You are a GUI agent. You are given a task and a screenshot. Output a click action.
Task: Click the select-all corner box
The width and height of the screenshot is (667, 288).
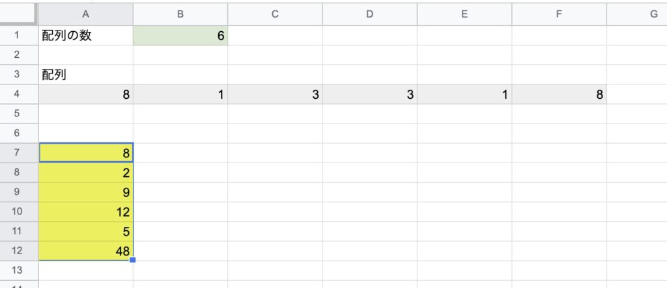coord(18,14)
